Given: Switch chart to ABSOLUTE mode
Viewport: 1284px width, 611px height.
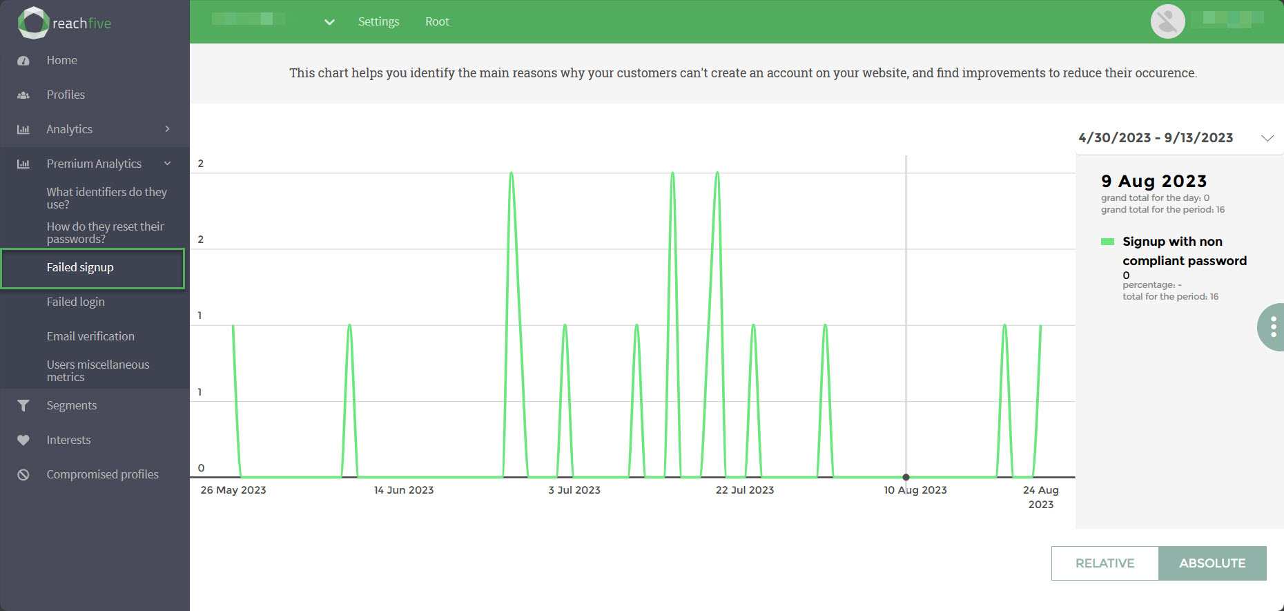Looking at the screenshot, I should pyautogui.click(x=1212, y=563).
